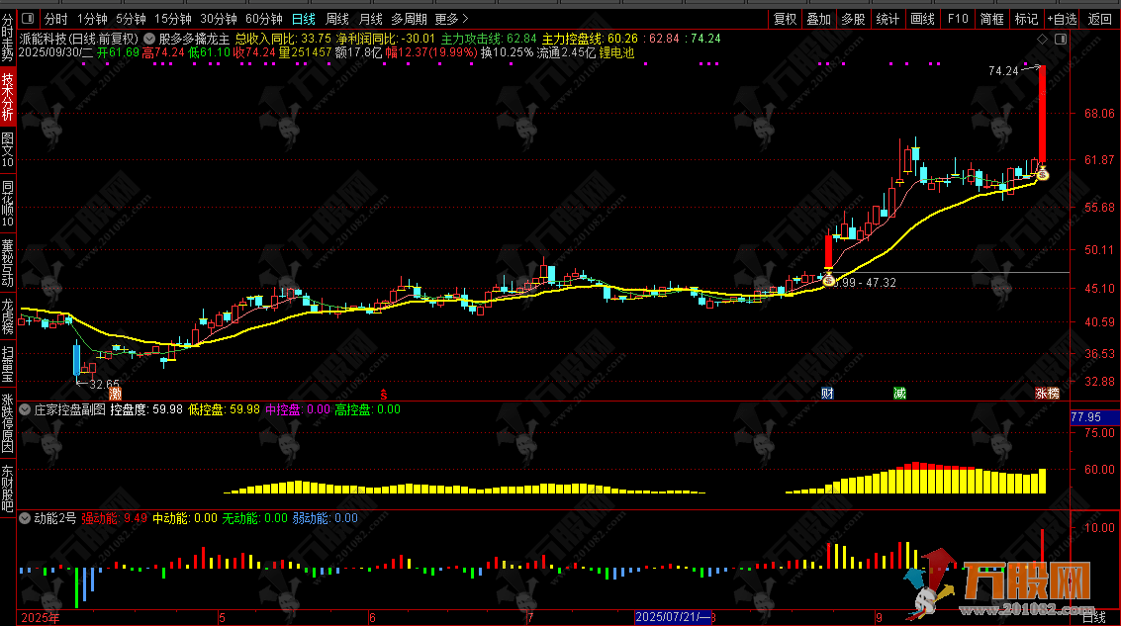Click the red S marker under the chart
The height and width of the screenshot is (626, 1121).
point(384,393)
